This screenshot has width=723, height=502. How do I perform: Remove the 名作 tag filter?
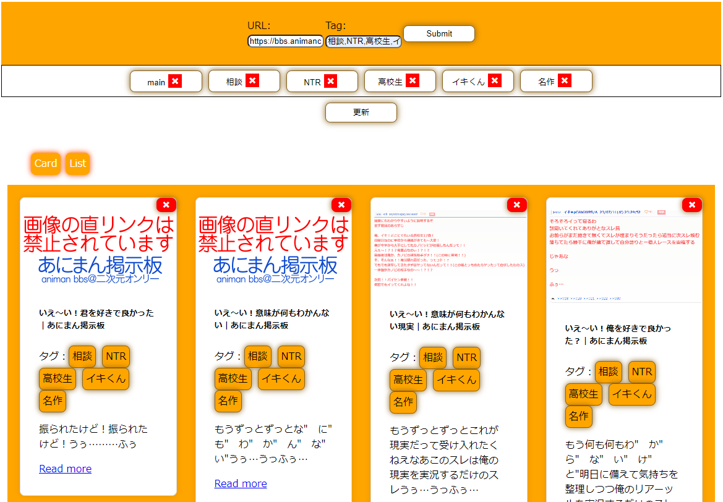pyautogui.click(x=565, y=81)
